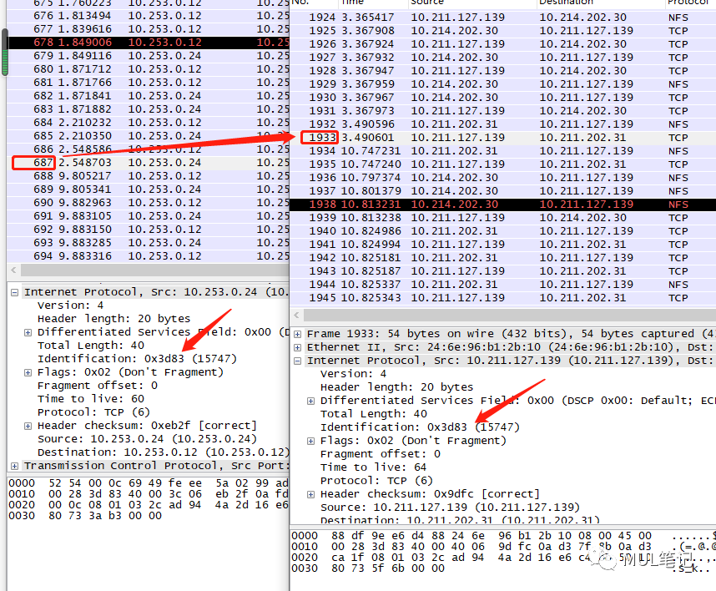716x591 pixels.
Task: Expand Transmission Control Protocol node
Action: (x=14, y=465)
